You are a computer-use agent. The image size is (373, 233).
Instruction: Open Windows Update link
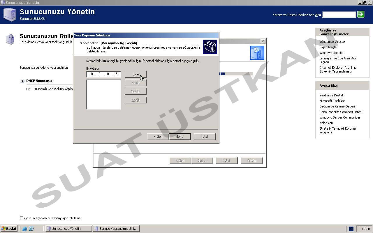point(331,53)
